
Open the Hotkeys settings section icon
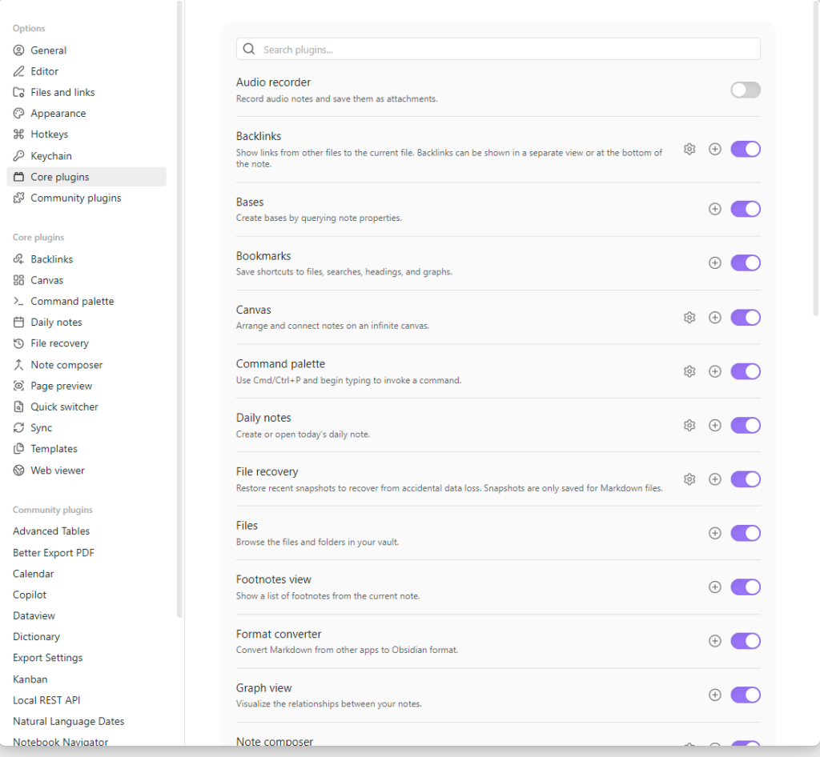(18, 134)
